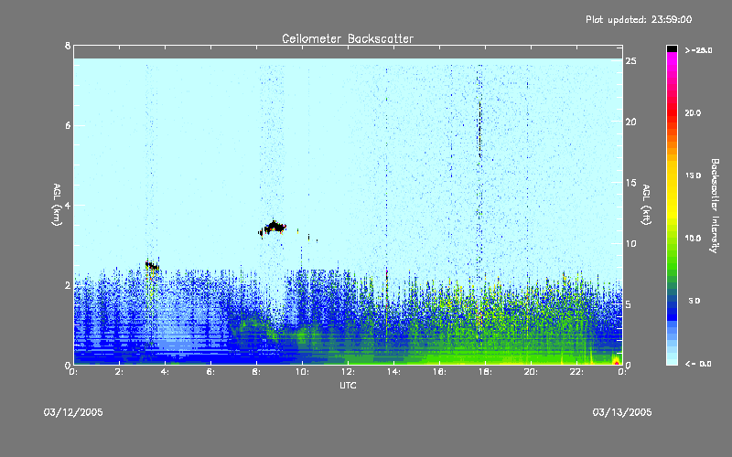
Task: Click the '8:' hour tick on UTC axis
Action: tap(257, 372)
